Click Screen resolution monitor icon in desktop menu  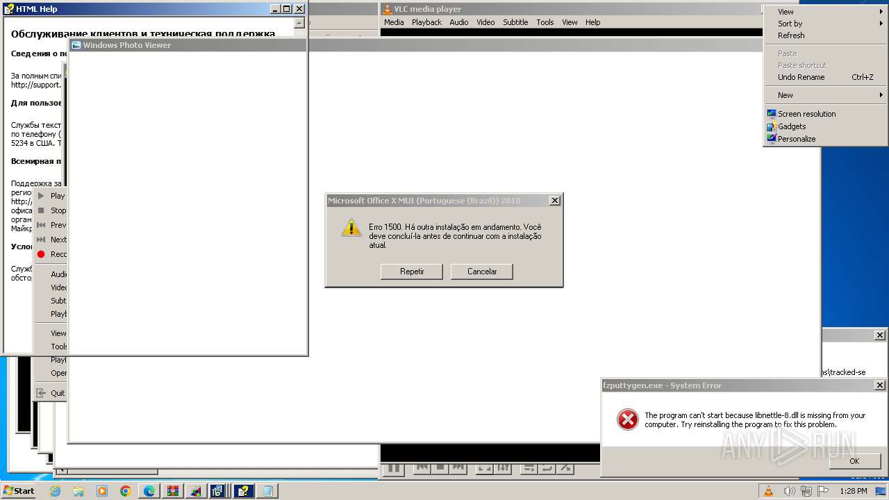coord(771,114)
